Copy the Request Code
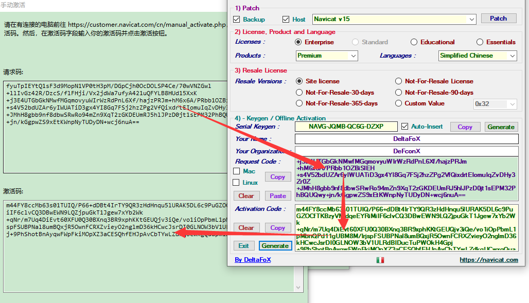 coord(278,177)
